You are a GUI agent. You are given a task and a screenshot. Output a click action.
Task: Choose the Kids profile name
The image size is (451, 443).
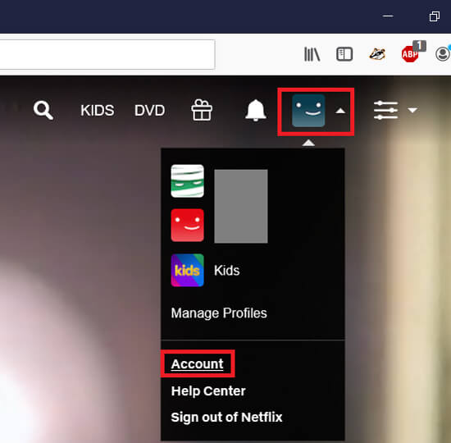(226, 271)
